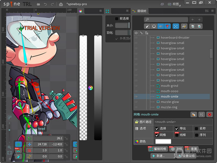The width and height of the screenshot is (217, 163).
Task: Open find and replace magnifier icon
Action: tap(184, 26)
